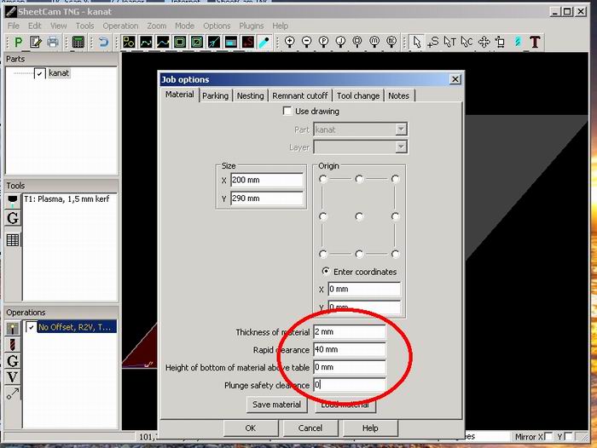Switch to the Nesting tab
The width and height of the screenshot is (597, 448).
pyautogui.click(x=250, y=96)
